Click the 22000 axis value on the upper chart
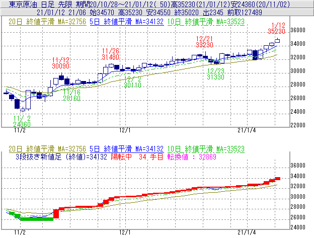The image size is (314, 238). tap(298, 125)
